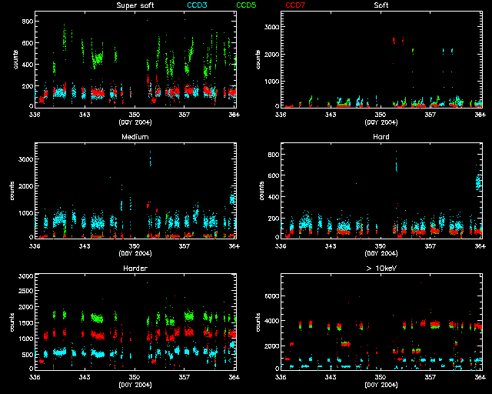Click the "counts" axis label of Harder plot
The width and height of the screenshot is (492, 394).
click(12, 322)
